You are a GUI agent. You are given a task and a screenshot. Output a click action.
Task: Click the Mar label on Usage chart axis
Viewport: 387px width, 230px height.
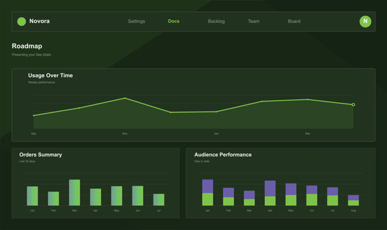(x=308, y=134)
